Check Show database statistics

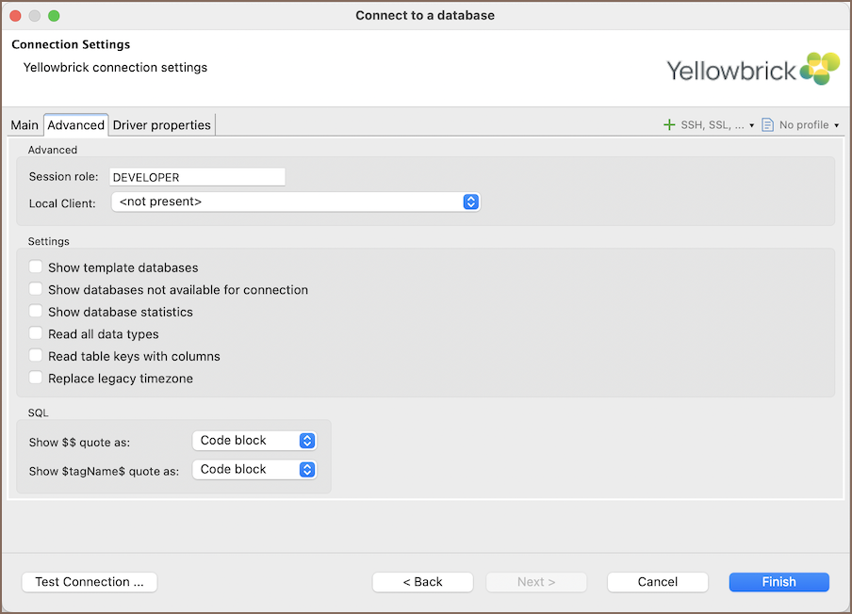pyautogui.click(x=36, y=312)
